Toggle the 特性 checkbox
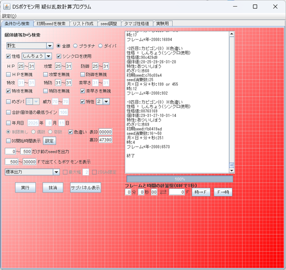286x270 pixels. tap(83, 101)
